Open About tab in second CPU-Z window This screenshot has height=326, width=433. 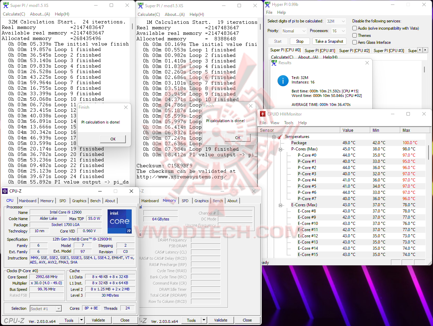tap(232, 201)
